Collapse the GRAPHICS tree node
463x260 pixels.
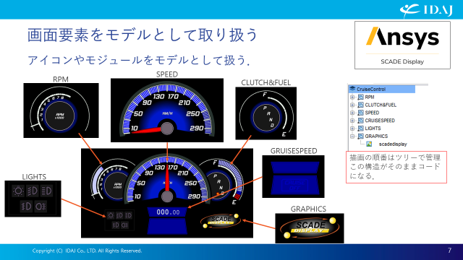pyautogui.click(x=352, y=136)
